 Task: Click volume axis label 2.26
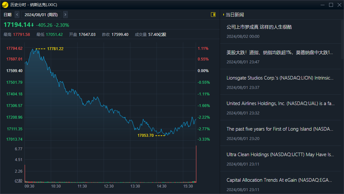18,171
